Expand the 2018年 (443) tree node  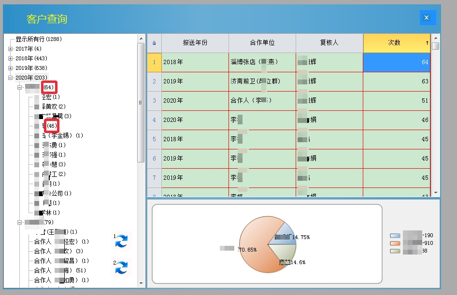11,58
